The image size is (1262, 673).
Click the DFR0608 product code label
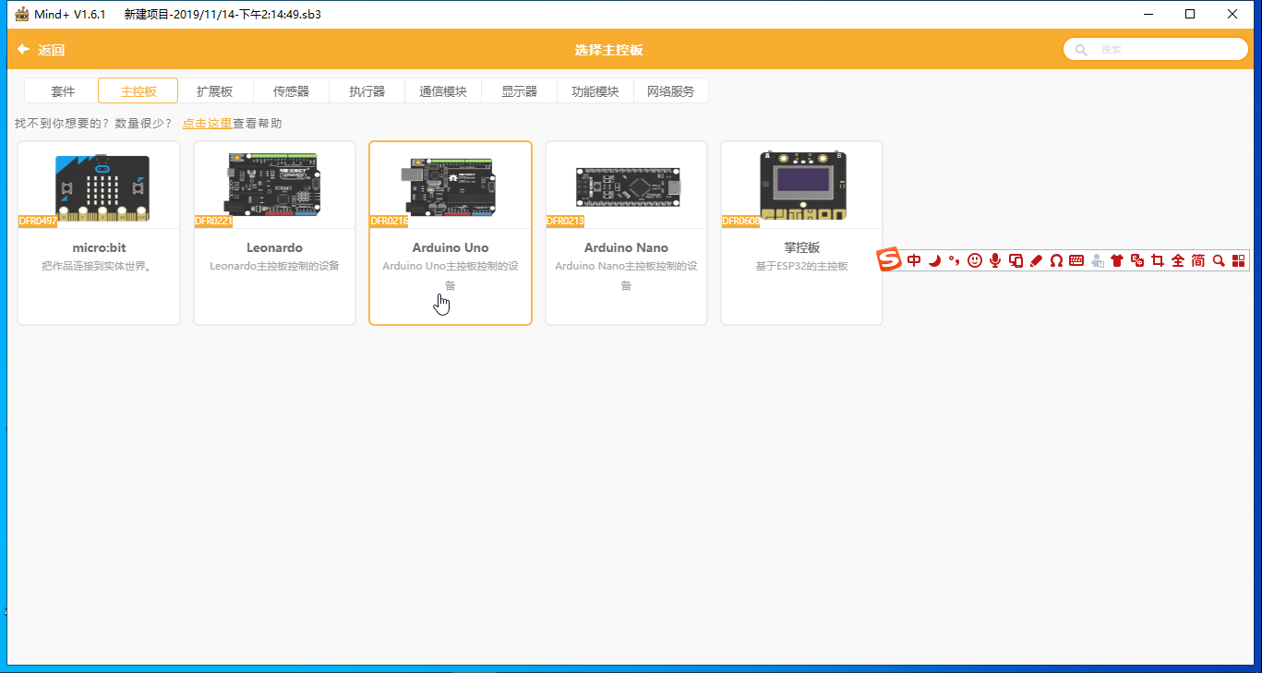click(740, 222)
